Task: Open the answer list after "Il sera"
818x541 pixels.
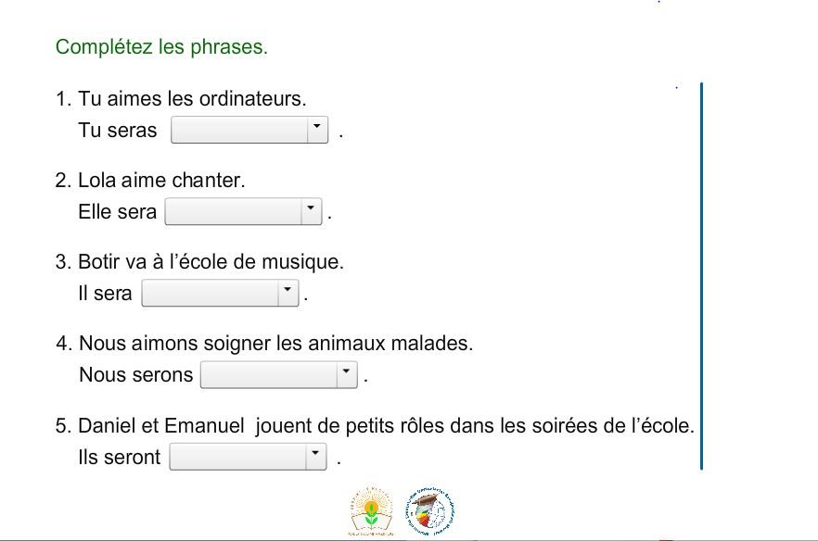Action: [x=220, y=293]
